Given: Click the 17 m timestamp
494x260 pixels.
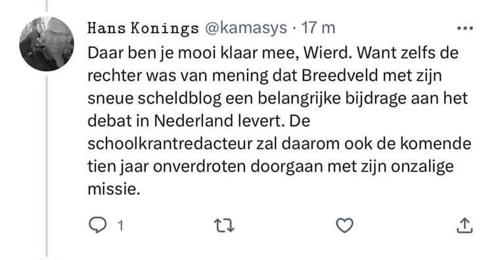Looking at the screenshot, I should tap(318, 28).
